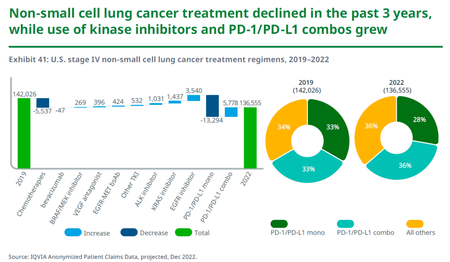Click the All others legend swatch

pos(415,224)
